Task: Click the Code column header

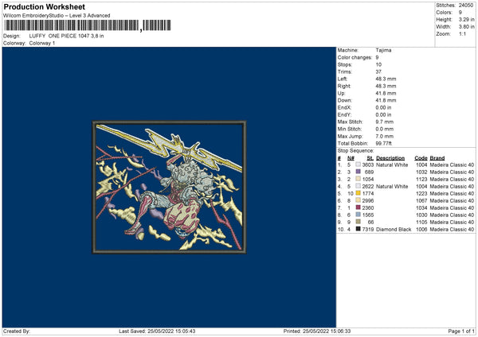Action: pyautogui.click(x=421, y=158)
